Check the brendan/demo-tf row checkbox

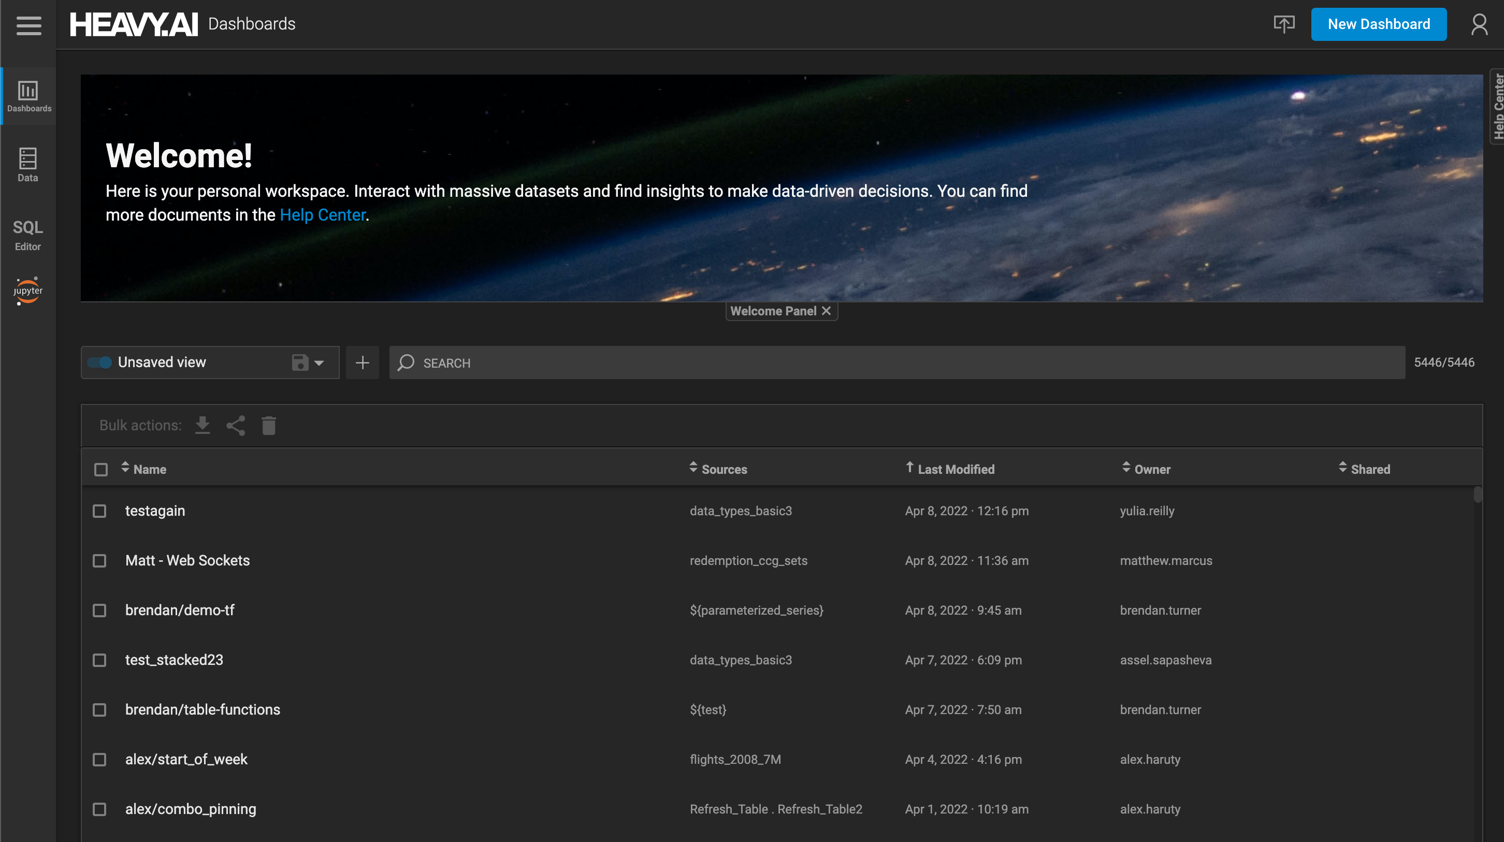(99, 610)
